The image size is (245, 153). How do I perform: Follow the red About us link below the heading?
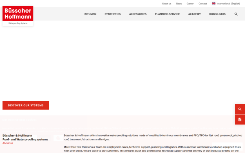(x=8, y=143)
